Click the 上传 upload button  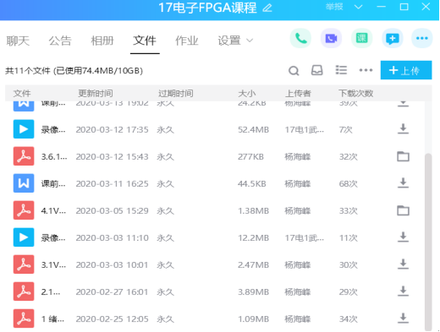click(x=406, y=70)
